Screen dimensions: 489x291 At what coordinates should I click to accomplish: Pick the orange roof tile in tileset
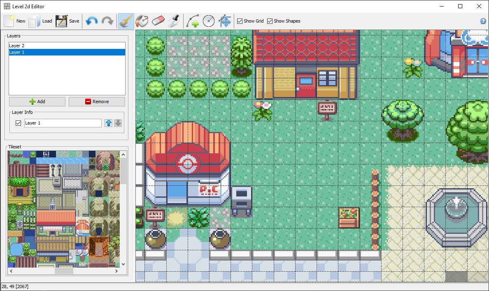(x=56, y=217)
